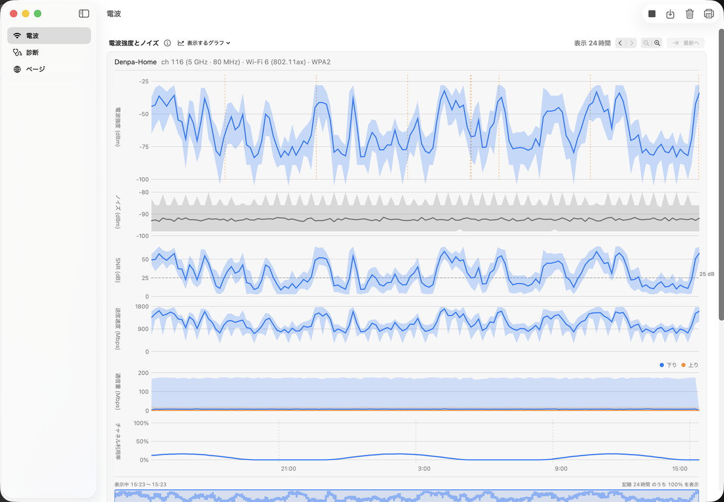
Task: Click the vertical window scrollbar
Action: coord(721,175)
